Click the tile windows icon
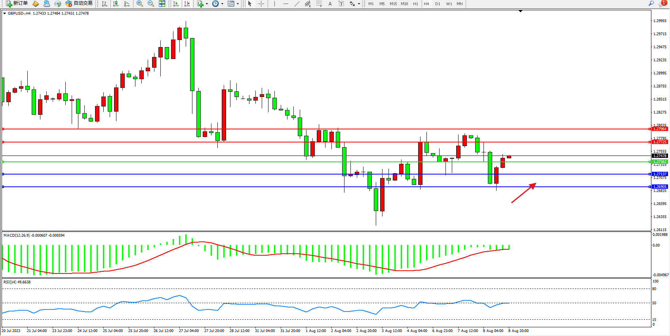This screenshot has height=336, width=670. pyautogui.click(x=162, y=4)
